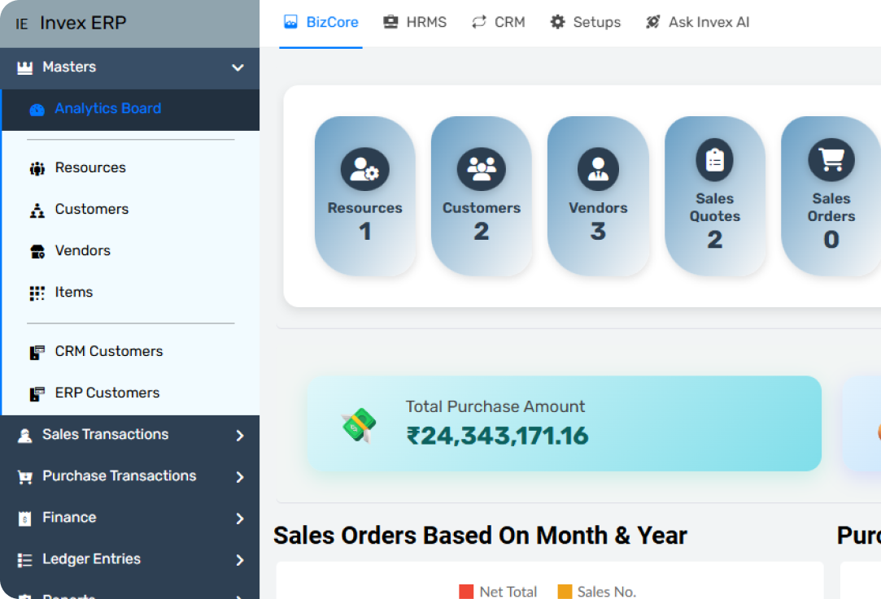Image resolution: width=881 pixels, height=599 pixels.
Task: Click the Setups gear icon
Action: tap(557, 22)
